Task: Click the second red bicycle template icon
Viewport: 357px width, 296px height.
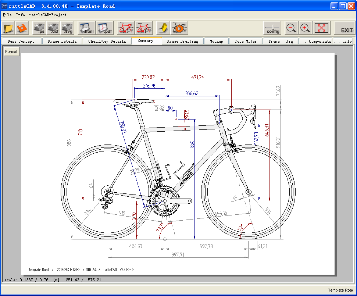Action: (144, 28)
